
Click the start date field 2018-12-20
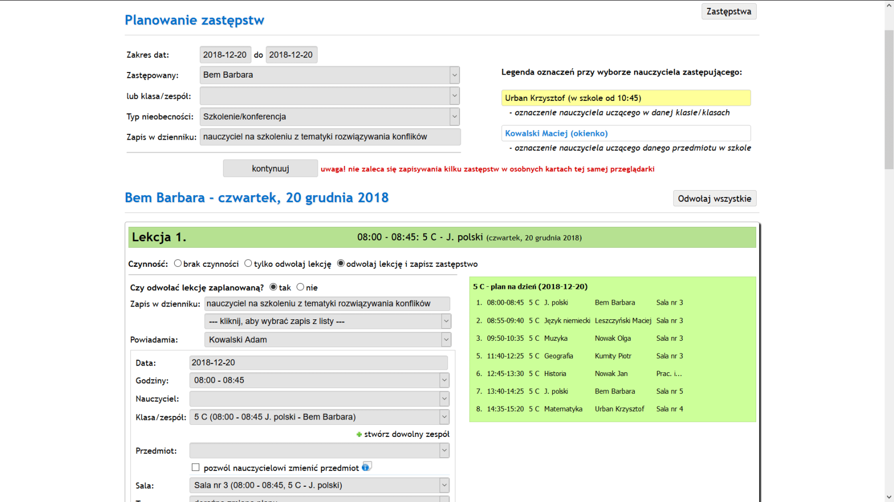(225, 55)
